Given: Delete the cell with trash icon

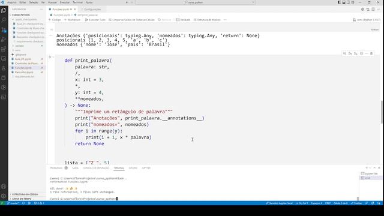Looking at the screenshot, I should pyautogui.click(x=371, y=53).
